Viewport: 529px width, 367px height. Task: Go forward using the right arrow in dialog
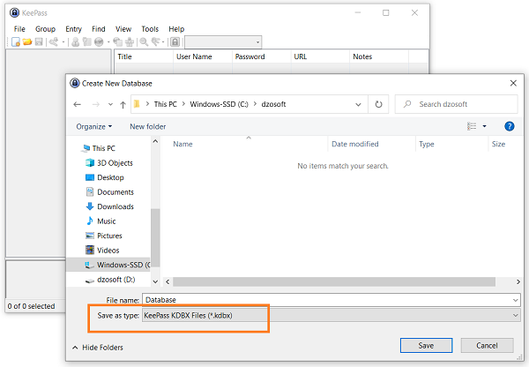coord(96,104)
